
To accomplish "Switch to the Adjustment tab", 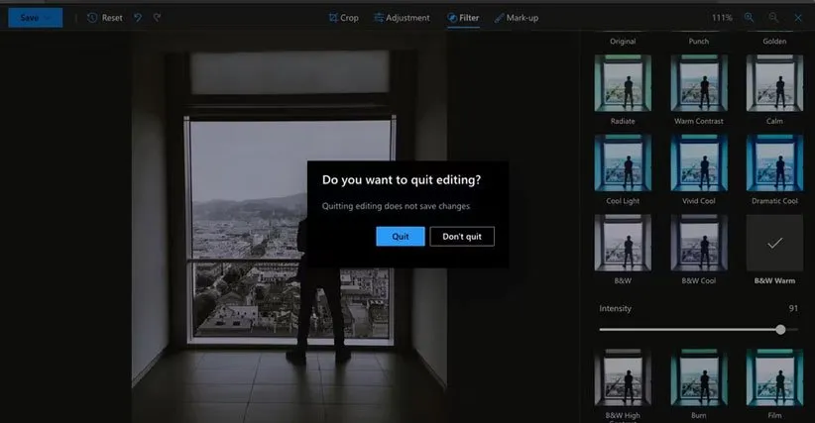I will [x=402, y=18].
